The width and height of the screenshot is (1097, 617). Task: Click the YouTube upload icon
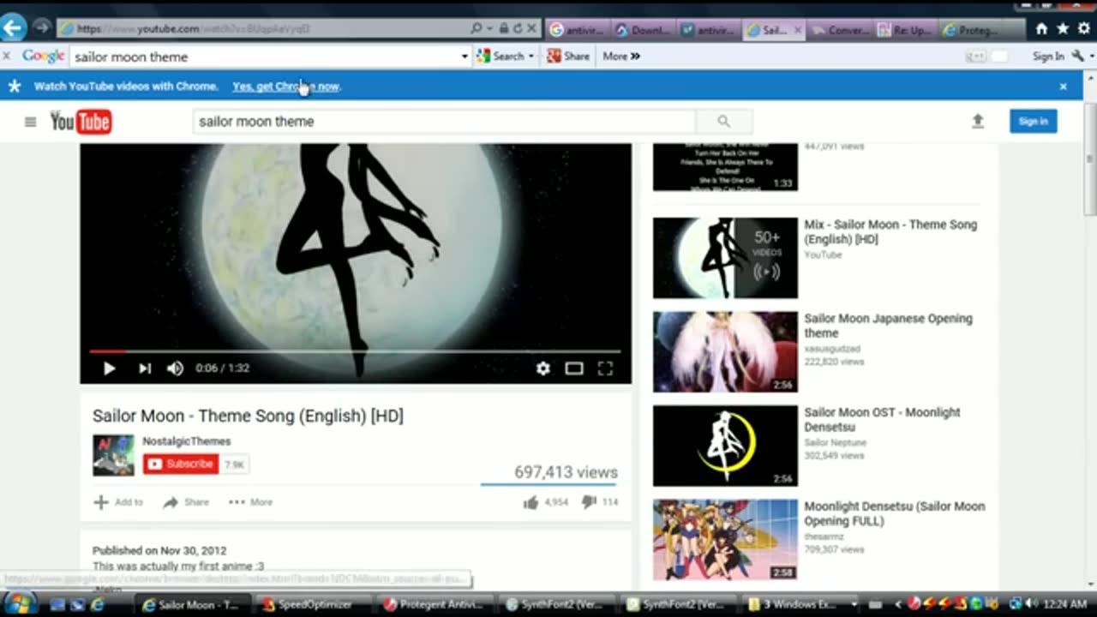pos(978,122)
